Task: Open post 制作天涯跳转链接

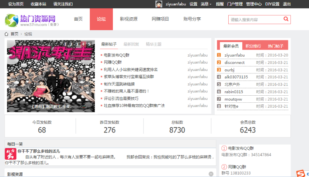Action: coord(119,84)
